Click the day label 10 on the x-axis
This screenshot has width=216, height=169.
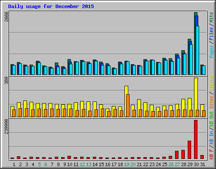pyautogui.click(x=70, y=164)
